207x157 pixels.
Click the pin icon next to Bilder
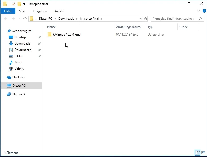[39, 56]
